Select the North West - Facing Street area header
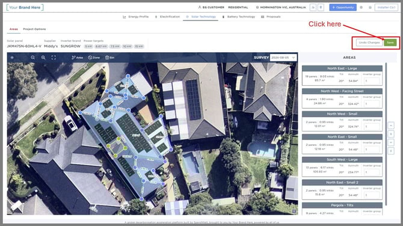The height and width of the screenshot is (226, 403). coord(342,91)
